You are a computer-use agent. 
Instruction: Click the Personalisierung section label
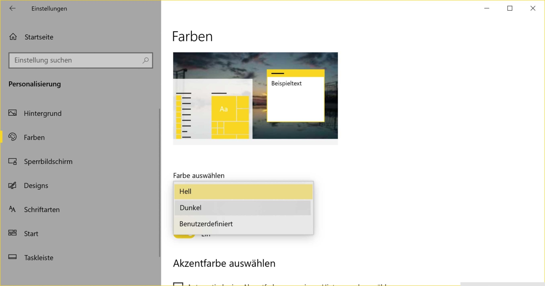pyautogui.click(x=34, y=84)
